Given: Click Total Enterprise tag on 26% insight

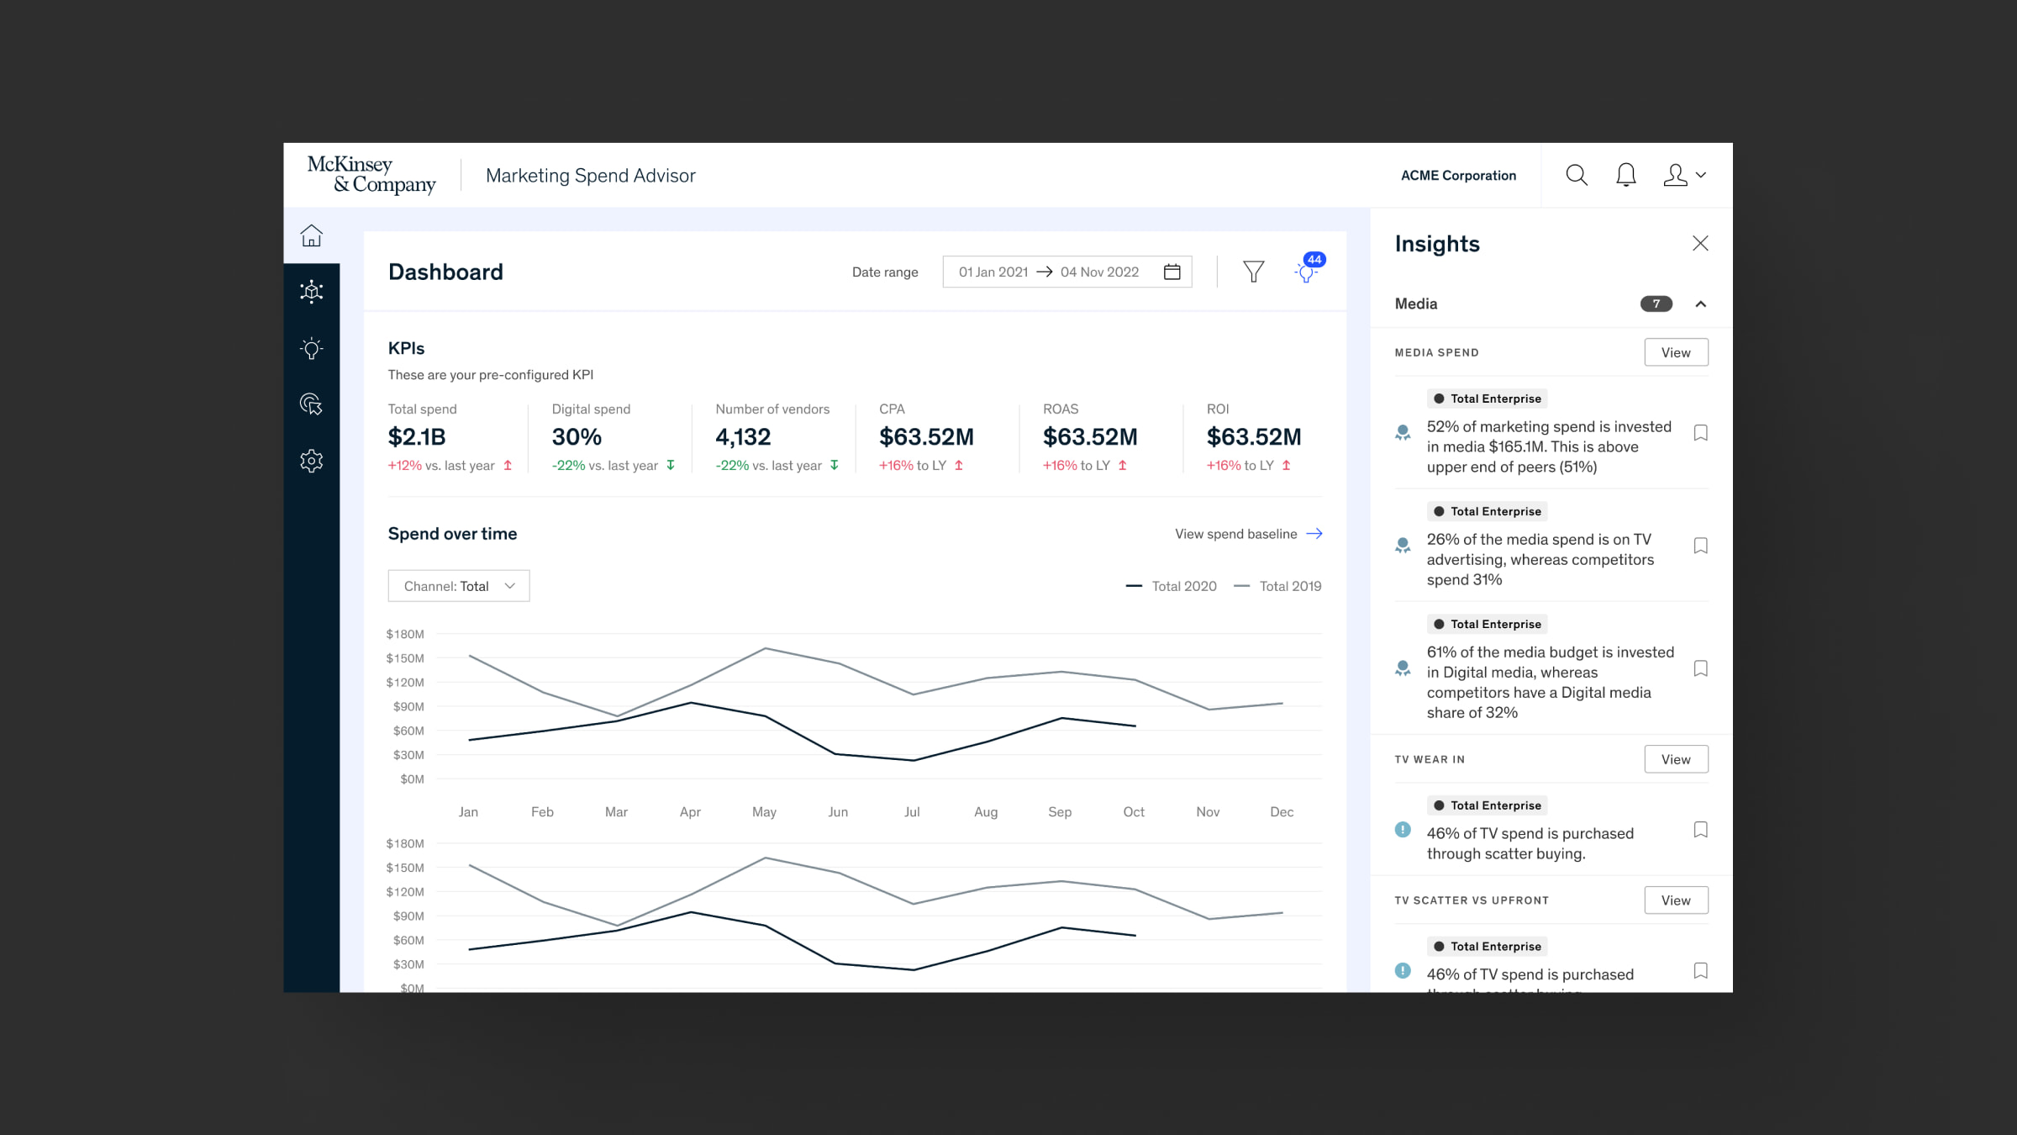Looking at the screenshot, I should pos(1488,511).
